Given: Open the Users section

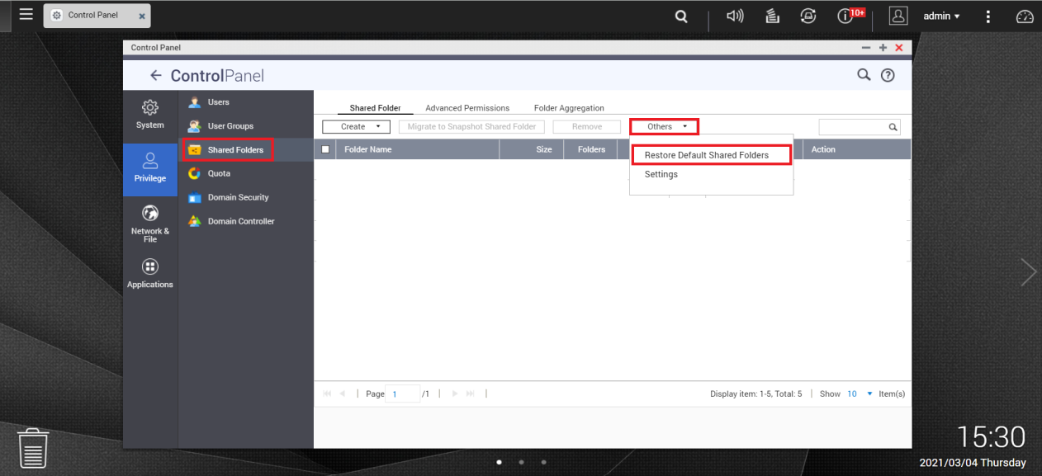Looking at the screenshot, I should coord(246,102).
